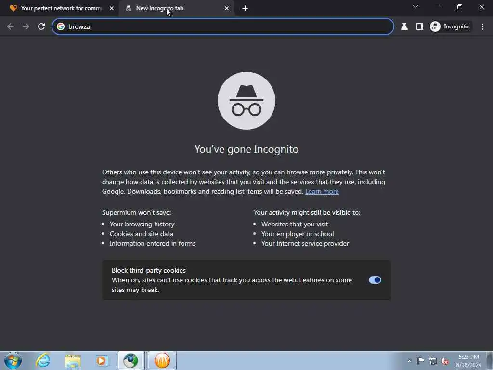Click the address bar containing browzar

coord(223,27)
